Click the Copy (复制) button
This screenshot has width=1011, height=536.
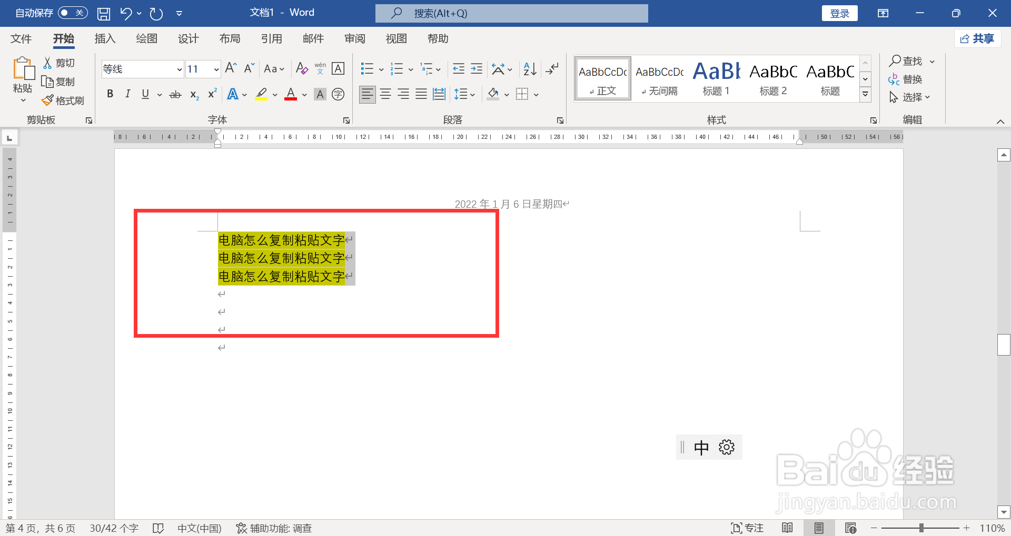[58, 82]
